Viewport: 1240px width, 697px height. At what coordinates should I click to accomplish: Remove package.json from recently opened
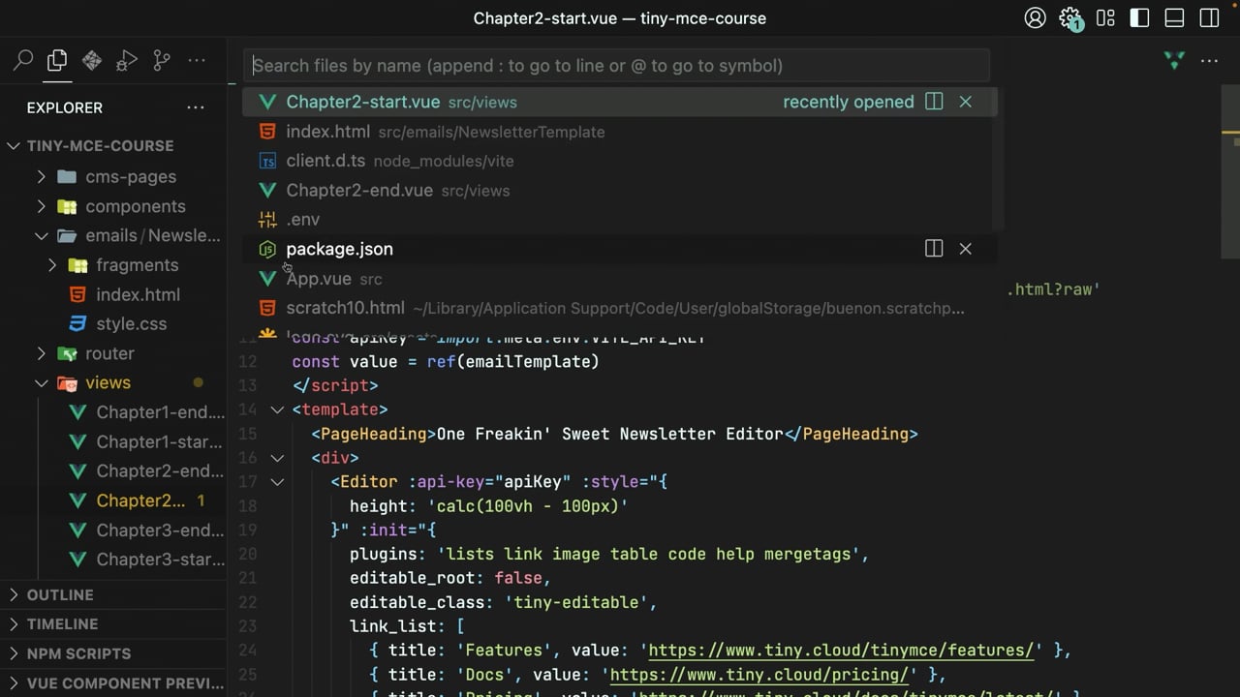[965, 249]
